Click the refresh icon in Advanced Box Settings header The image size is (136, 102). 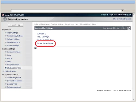point(129,28)
